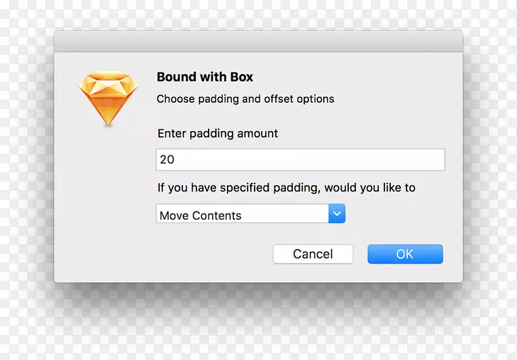This screenshot has height=360, width=517.
Task: Click the word Box in the dialog heading
Action: [x=243, y=77]
